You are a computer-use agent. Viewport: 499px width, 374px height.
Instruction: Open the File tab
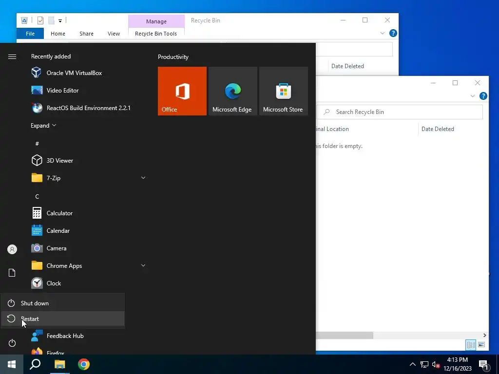[30, 34]
